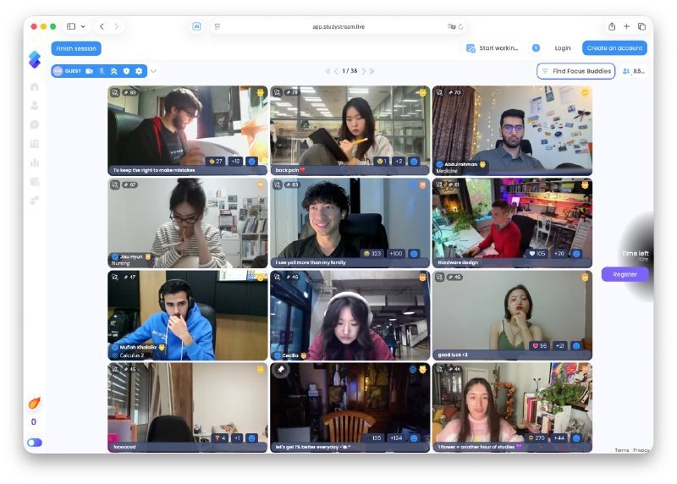Open the profile person icon in the sidebar
Screen dimensions: 677x484
(35, 106)
